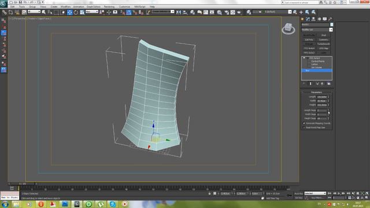Open the Create command panel tab
The height and width of the screenshot is (208, 370).
coord(302,19)
